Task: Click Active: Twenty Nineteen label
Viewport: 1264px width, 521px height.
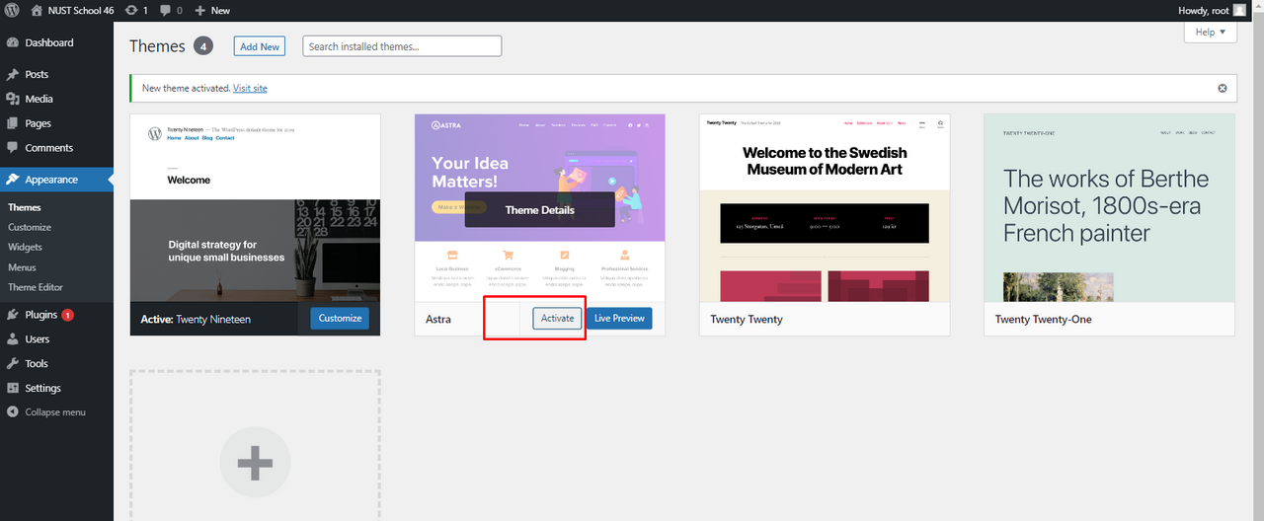Action: (196, 319)
